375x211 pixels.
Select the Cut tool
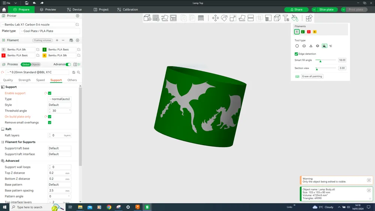point(250,18)
